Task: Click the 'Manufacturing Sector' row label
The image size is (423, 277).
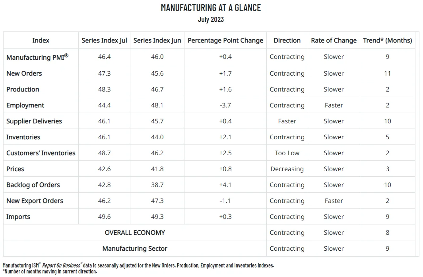Action: 135,249
